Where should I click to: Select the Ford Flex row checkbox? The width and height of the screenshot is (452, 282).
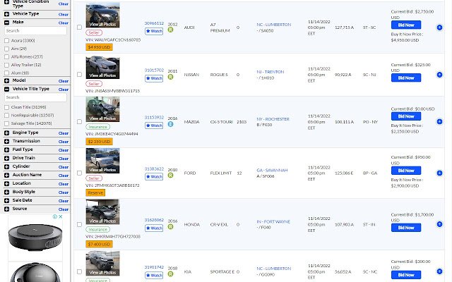pyautogui.click(x=79, y=173)
